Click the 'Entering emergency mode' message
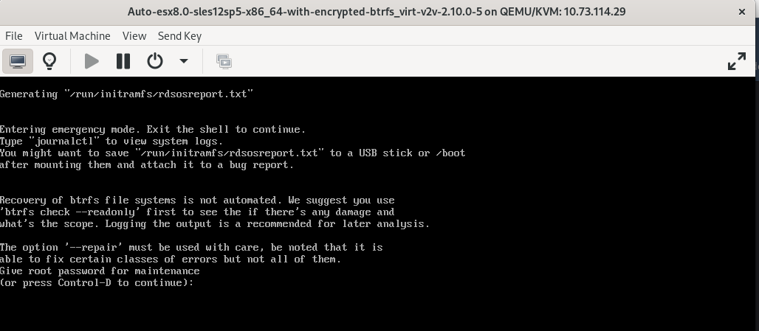This screenshot has width=759, height=331. [153, 130]
